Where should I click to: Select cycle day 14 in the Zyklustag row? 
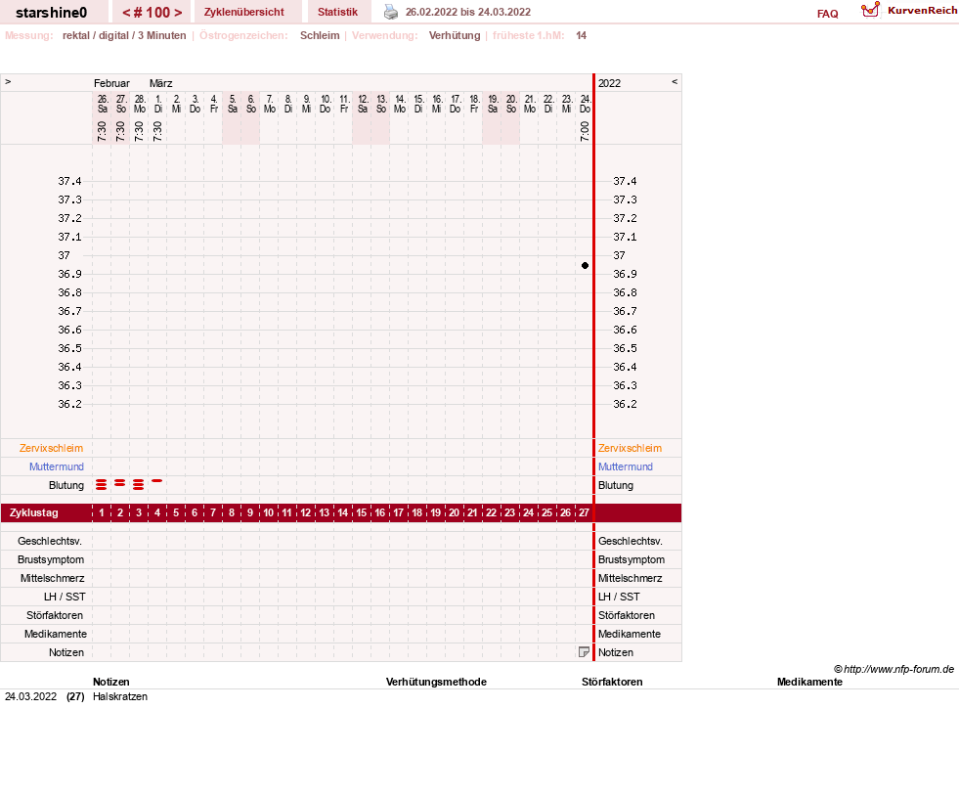(342, 512)
